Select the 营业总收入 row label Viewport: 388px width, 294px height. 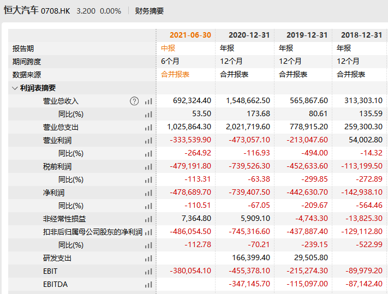coord(61,101)
